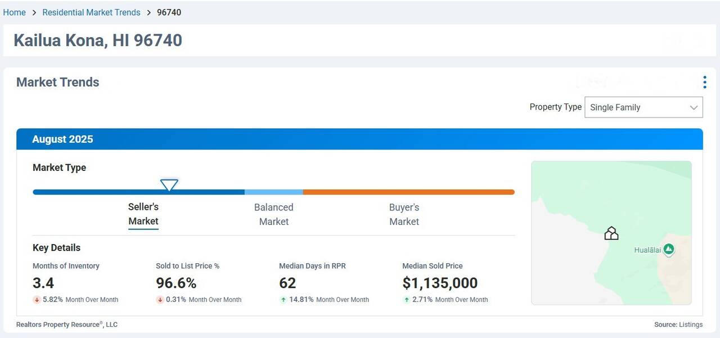The height and width of the screenshot is (338, 720).
Task: Click the August 2025 header bar
Action: tap(359, 139)
